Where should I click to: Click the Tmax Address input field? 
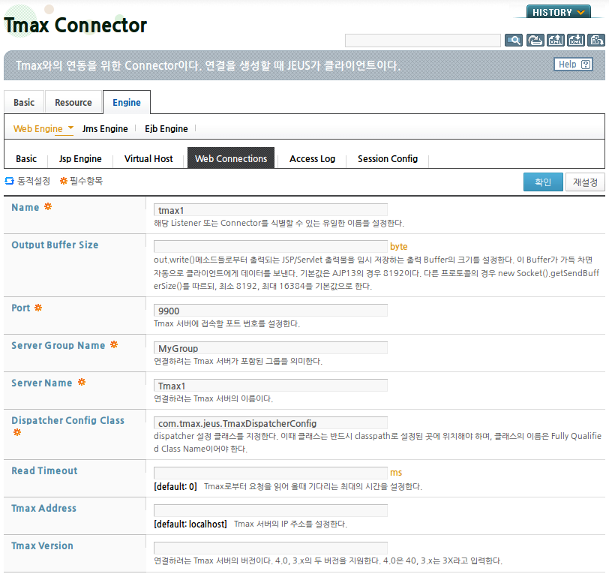[271, 510]
